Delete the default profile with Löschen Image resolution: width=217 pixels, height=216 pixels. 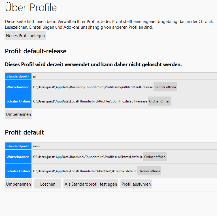48,184
